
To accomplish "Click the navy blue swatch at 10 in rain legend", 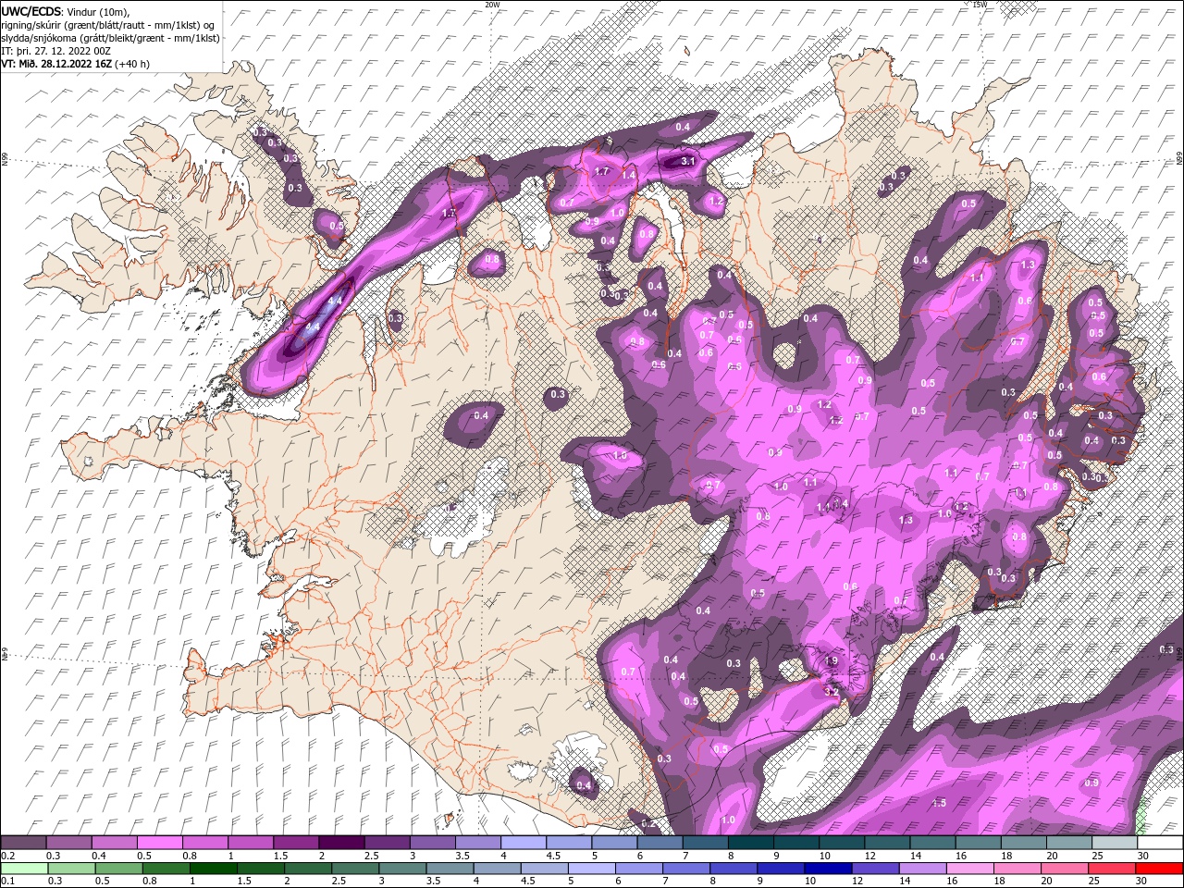I will 829,869.
